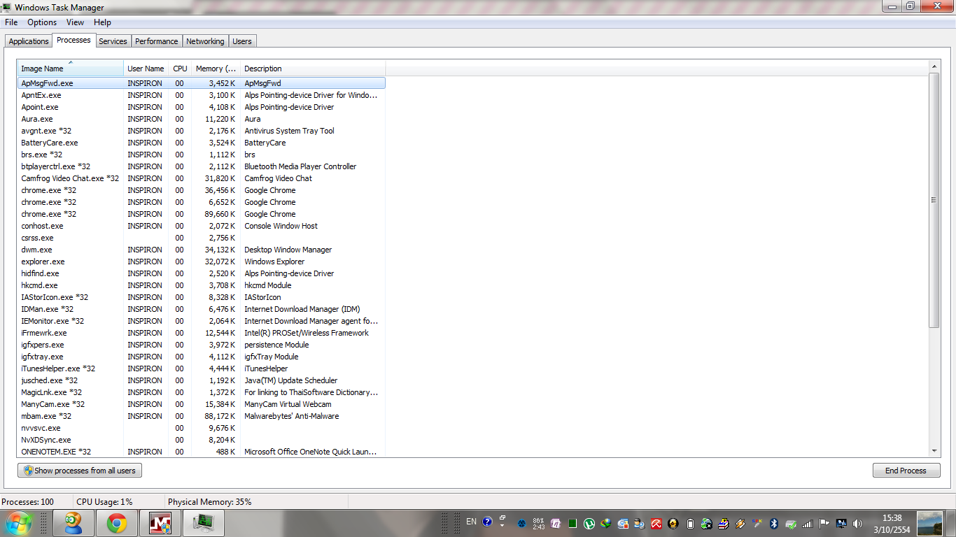Click Show processes from all users

tap(80, 471)
